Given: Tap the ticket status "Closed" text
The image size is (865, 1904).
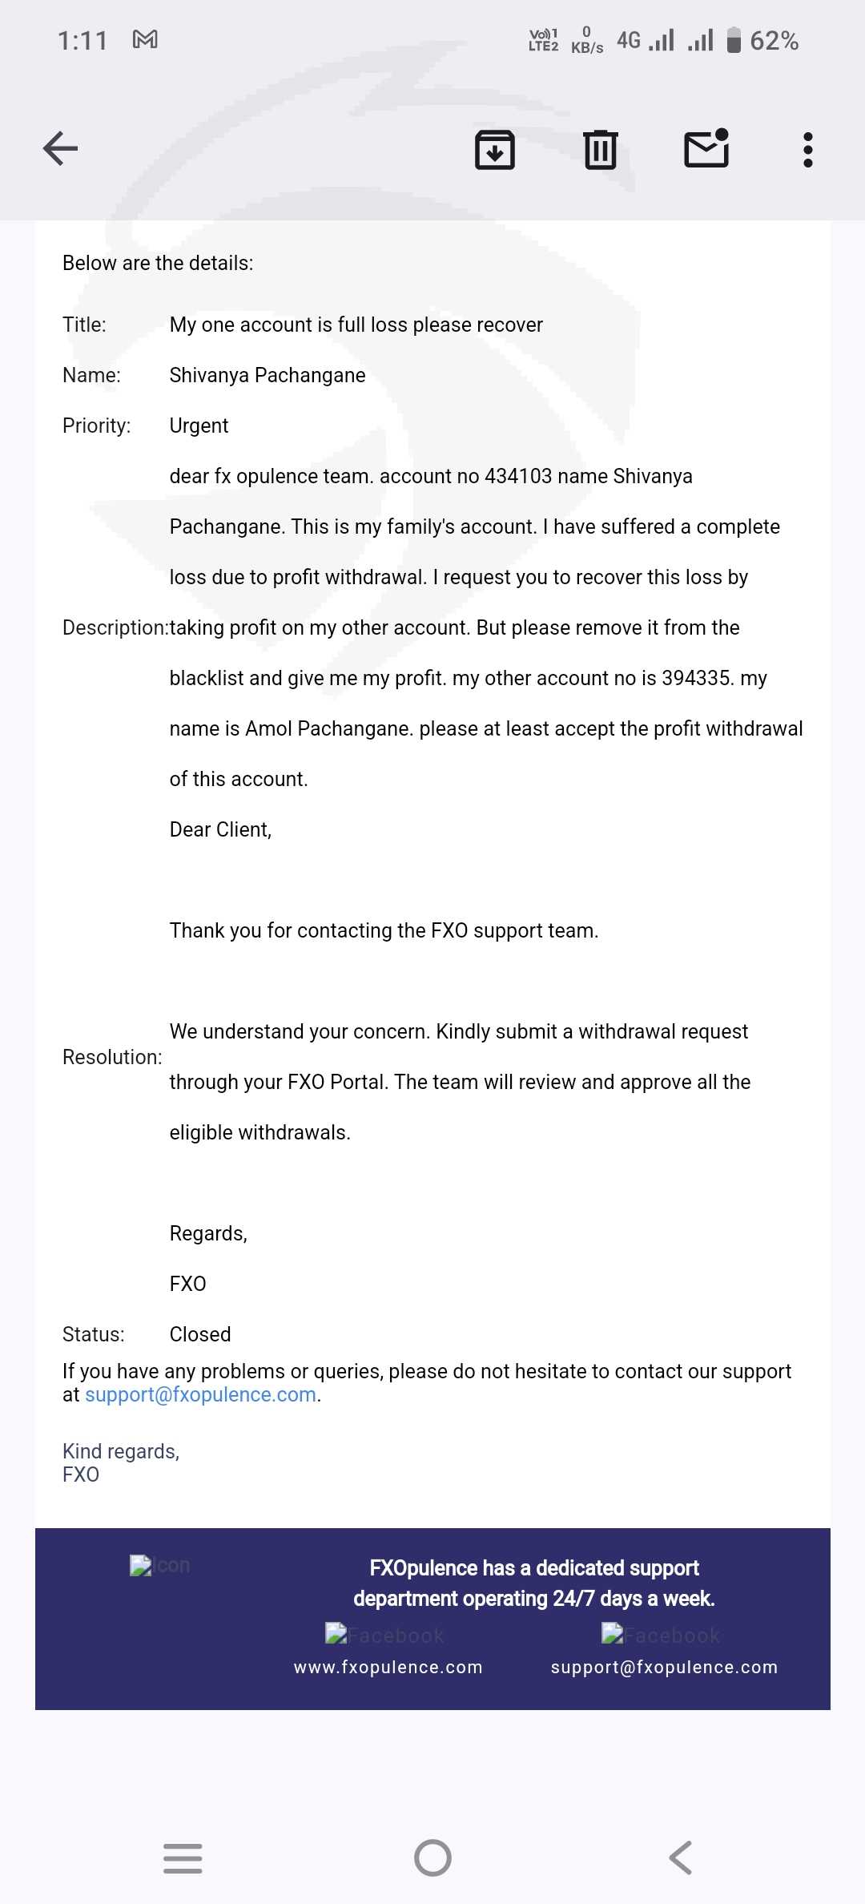Looking at the screenshot, I should coord(200,1334).
